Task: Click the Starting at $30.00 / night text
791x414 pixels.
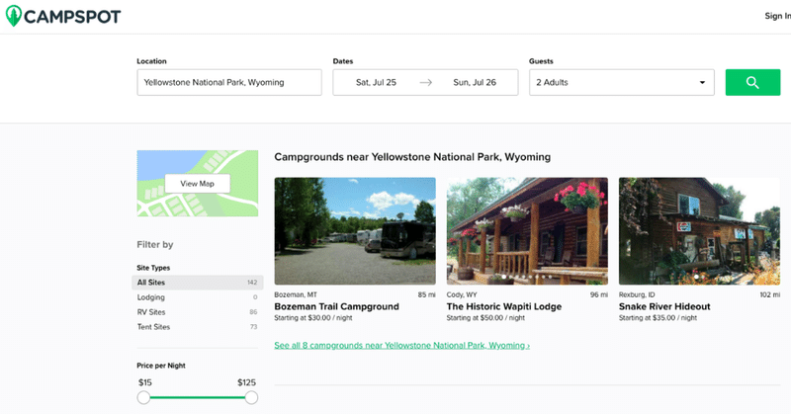Action: click(x=313, y=318)
